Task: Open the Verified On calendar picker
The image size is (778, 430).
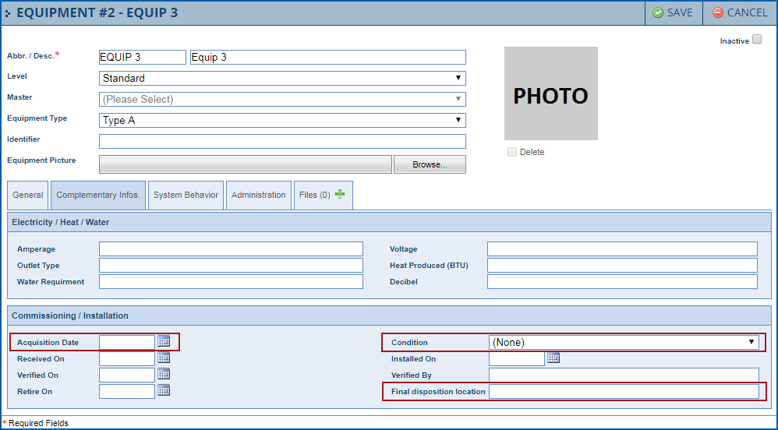Action: click(164, 374)
